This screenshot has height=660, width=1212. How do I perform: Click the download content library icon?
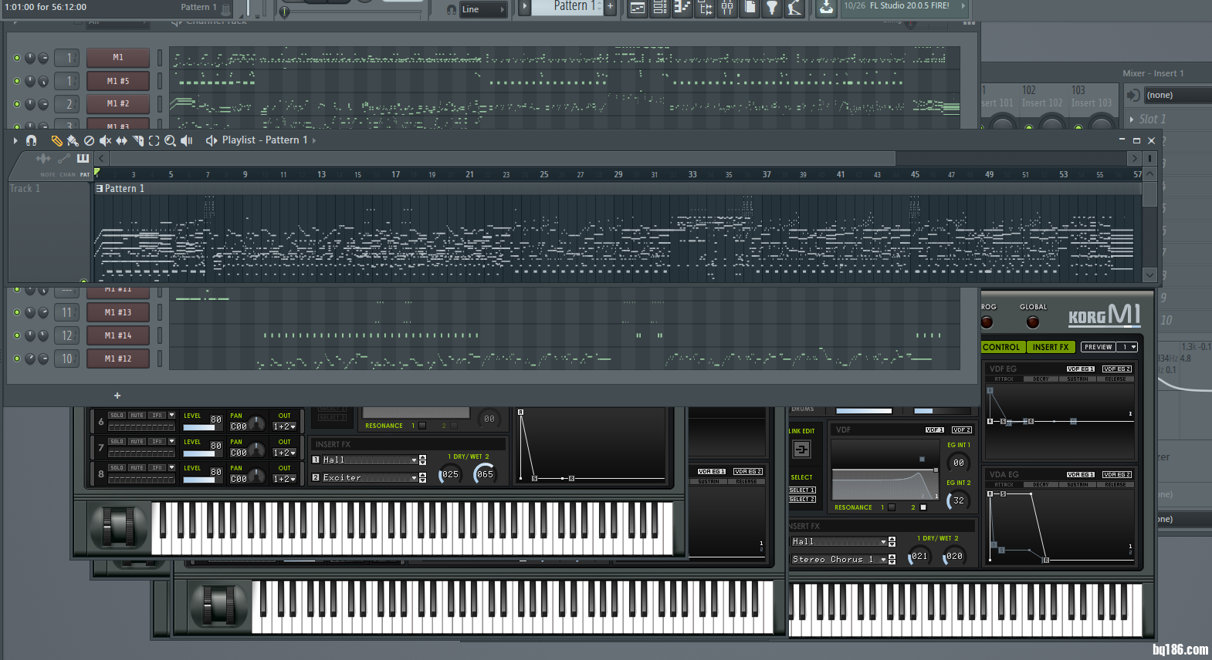click(826, 8)
